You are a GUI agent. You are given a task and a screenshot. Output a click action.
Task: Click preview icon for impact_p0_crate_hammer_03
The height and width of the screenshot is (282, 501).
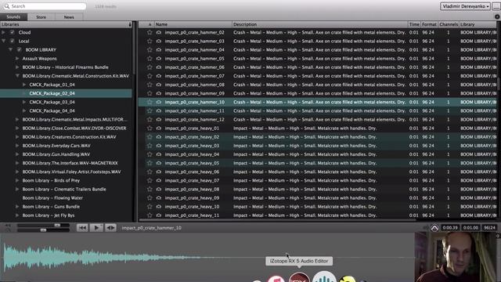coord(159,41)
